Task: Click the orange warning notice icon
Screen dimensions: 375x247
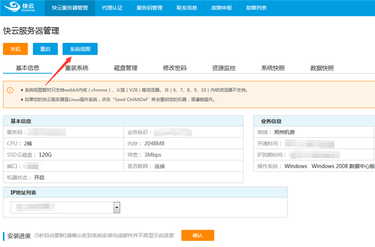Action: pyautogui.click(x=10, y=91)
